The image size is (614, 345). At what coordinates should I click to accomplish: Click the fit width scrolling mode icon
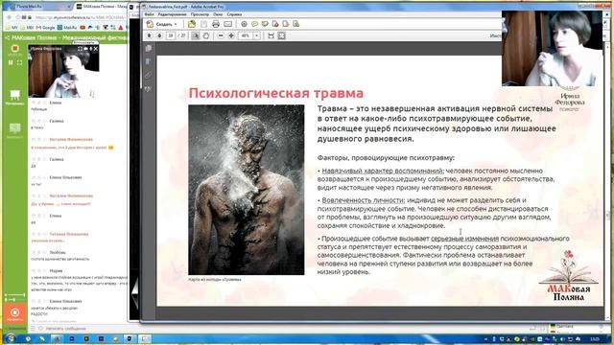(271, 35)
